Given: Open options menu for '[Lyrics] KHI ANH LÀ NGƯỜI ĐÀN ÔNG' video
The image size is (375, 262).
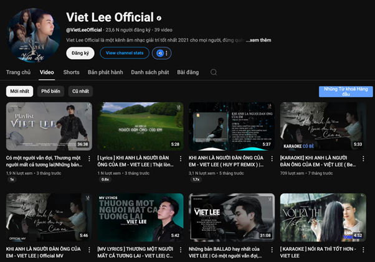Looking at the screenshot, I should click(181, 159).
